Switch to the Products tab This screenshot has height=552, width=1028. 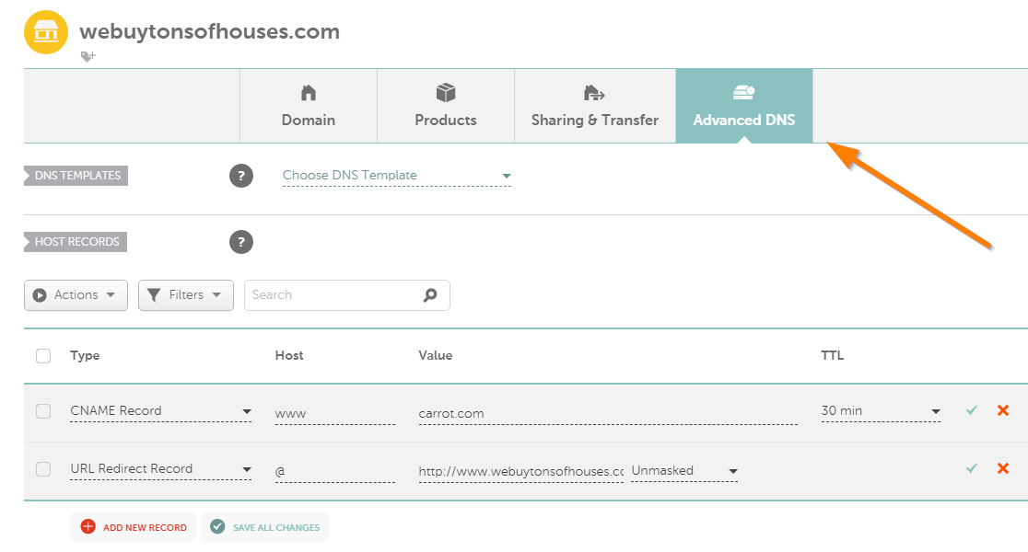[446, 106]
